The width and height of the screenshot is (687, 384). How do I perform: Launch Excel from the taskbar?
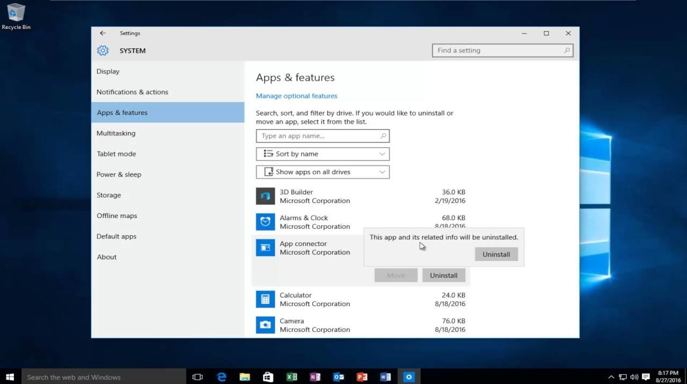pyautogui.click(x=291, y=377)
